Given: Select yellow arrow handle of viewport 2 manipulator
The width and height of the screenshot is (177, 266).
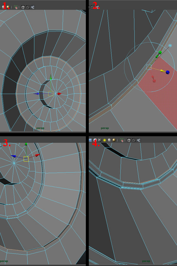Looking at the screenshot, I should pyautogui.click(x=163, y=71).
